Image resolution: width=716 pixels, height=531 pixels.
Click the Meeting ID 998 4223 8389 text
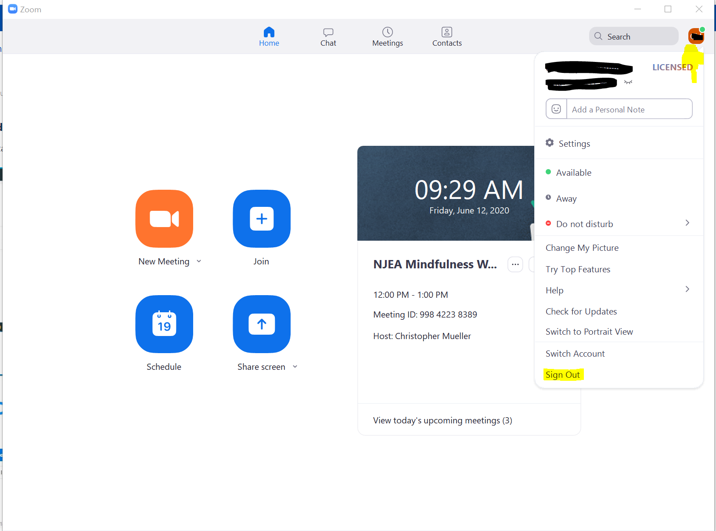point(425,314)
